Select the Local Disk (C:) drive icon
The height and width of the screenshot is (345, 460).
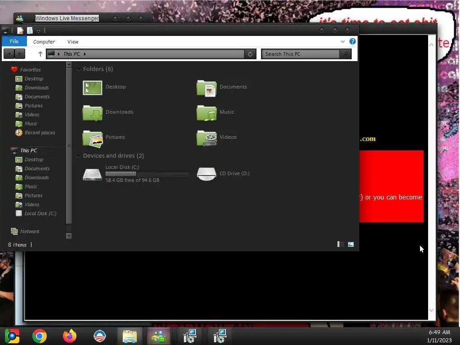(x=92, y=174)
